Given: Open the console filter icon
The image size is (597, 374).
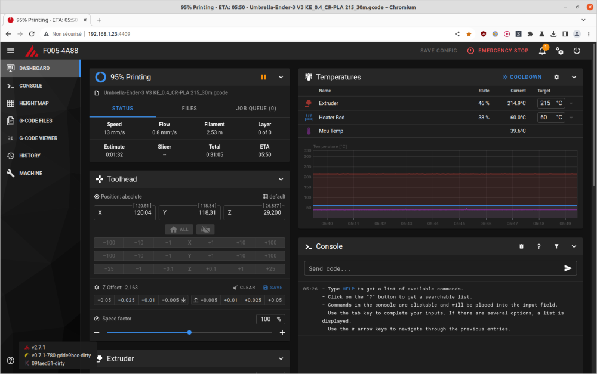Looking at the screenshot, I should [556, 246].
